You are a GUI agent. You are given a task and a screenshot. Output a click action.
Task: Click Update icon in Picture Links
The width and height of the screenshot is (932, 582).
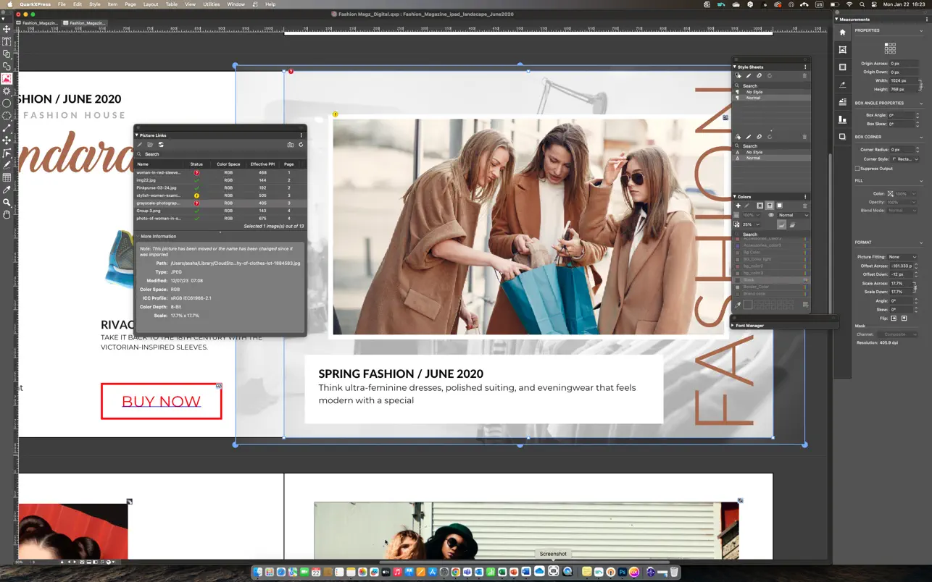point(161,145)
